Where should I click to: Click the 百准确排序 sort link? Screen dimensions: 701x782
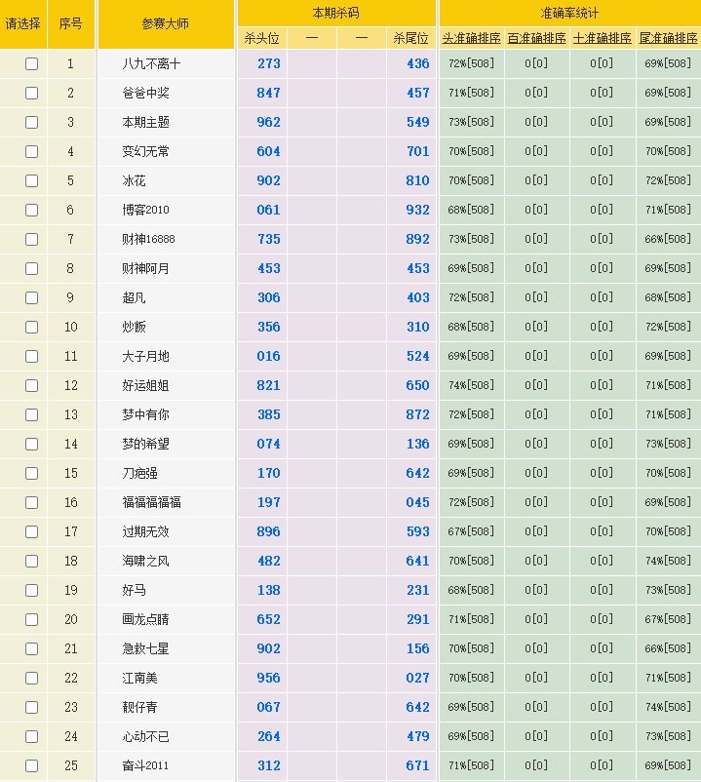[536, 39]
